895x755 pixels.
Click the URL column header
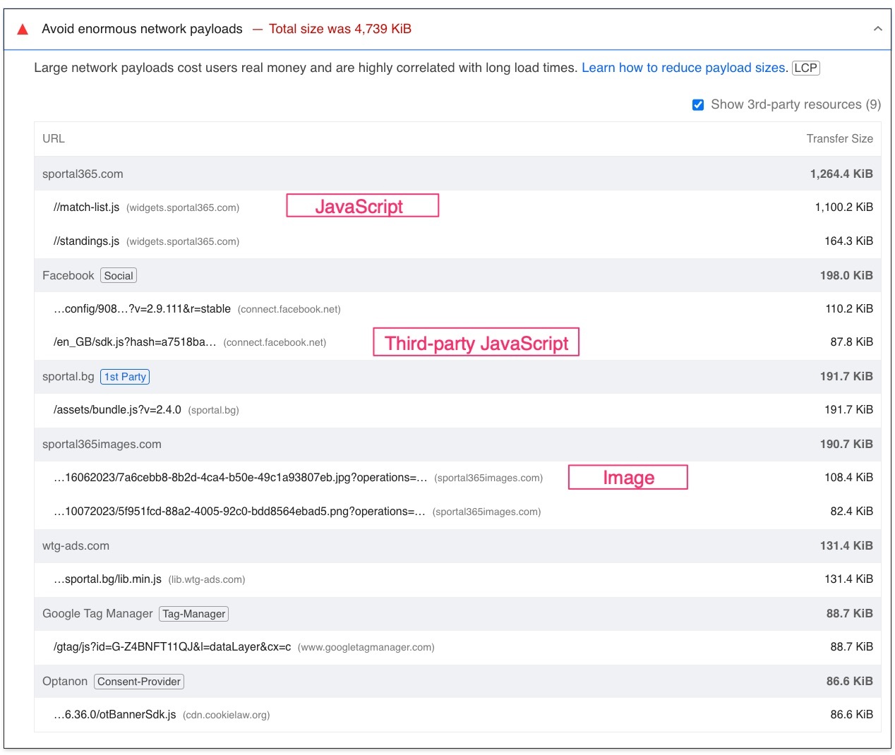coord(54,139)
